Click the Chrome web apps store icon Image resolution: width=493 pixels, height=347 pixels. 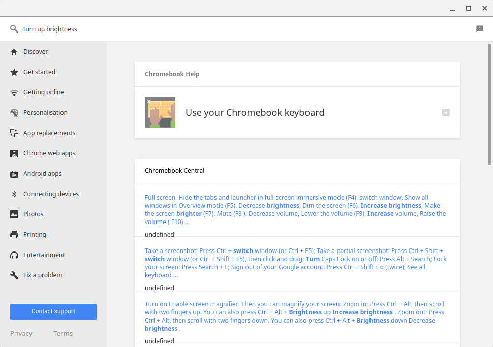tap(14, 154)
